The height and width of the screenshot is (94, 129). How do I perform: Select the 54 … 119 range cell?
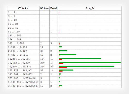23,32
